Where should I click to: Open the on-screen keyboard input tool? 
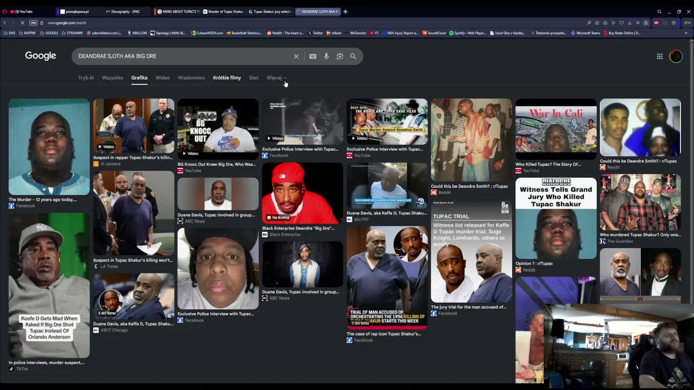313,56
